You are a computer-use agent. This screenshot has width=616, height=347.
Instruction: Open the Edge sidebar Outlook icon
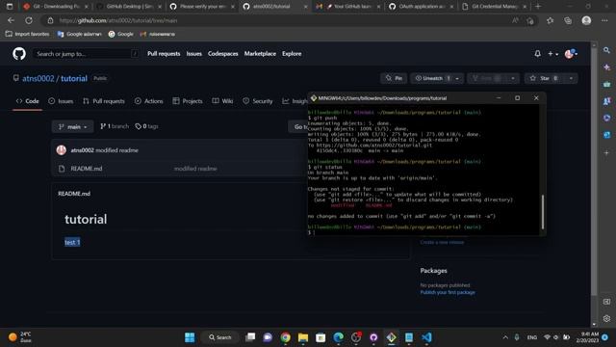coord(606,135)
